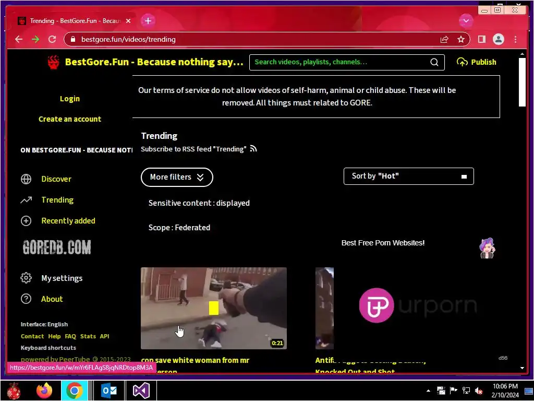Go back with the browser back arrow
Image resolution: width=534 pixels, height=401 pixels.
point(19,39)
